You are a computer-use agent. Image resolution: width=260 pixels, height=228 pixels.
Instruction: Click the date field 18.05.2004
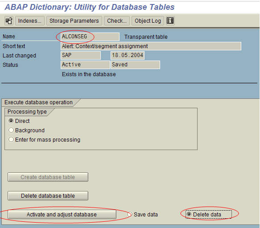(128, 55)
